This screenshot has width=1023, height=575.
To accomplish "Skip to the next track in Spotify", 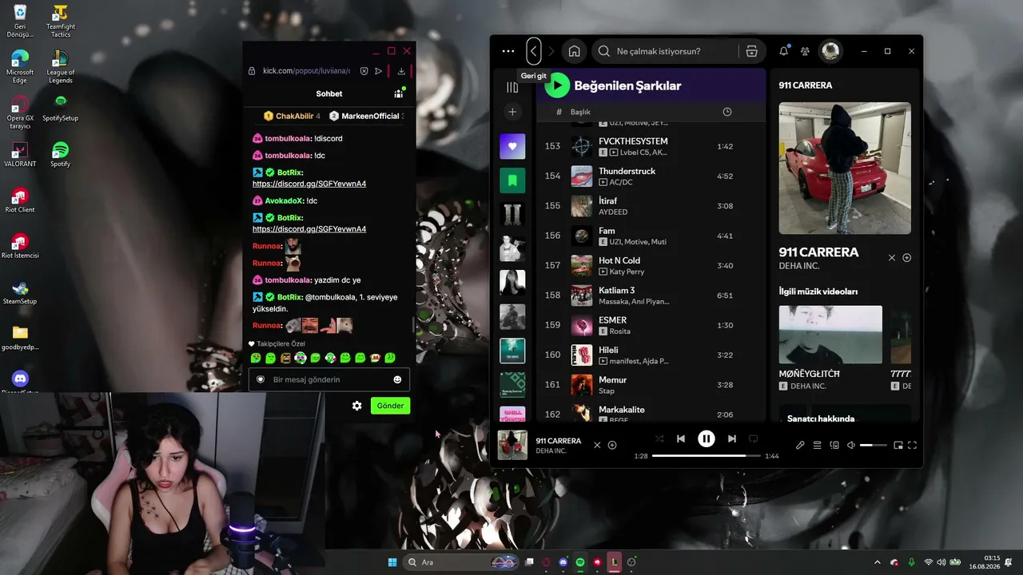I will [x=732, y=438].
